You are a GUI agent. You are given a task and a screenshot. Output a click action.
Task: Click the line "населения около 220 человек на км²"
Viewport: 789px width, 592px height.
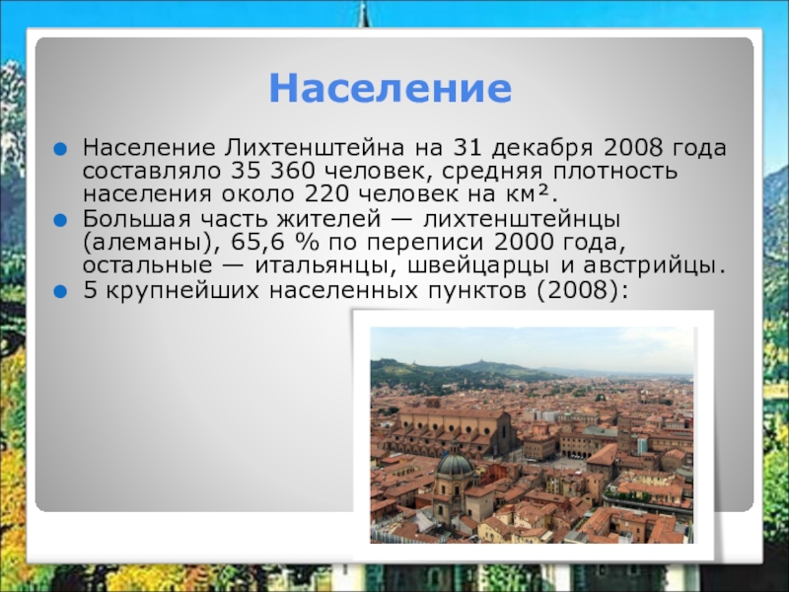320,194
